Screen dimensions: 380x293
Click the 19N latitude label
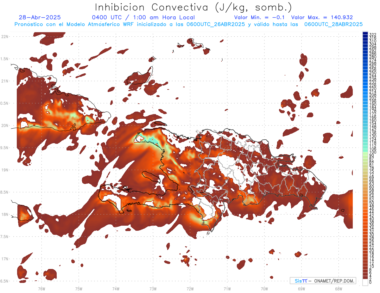point(5,170)
